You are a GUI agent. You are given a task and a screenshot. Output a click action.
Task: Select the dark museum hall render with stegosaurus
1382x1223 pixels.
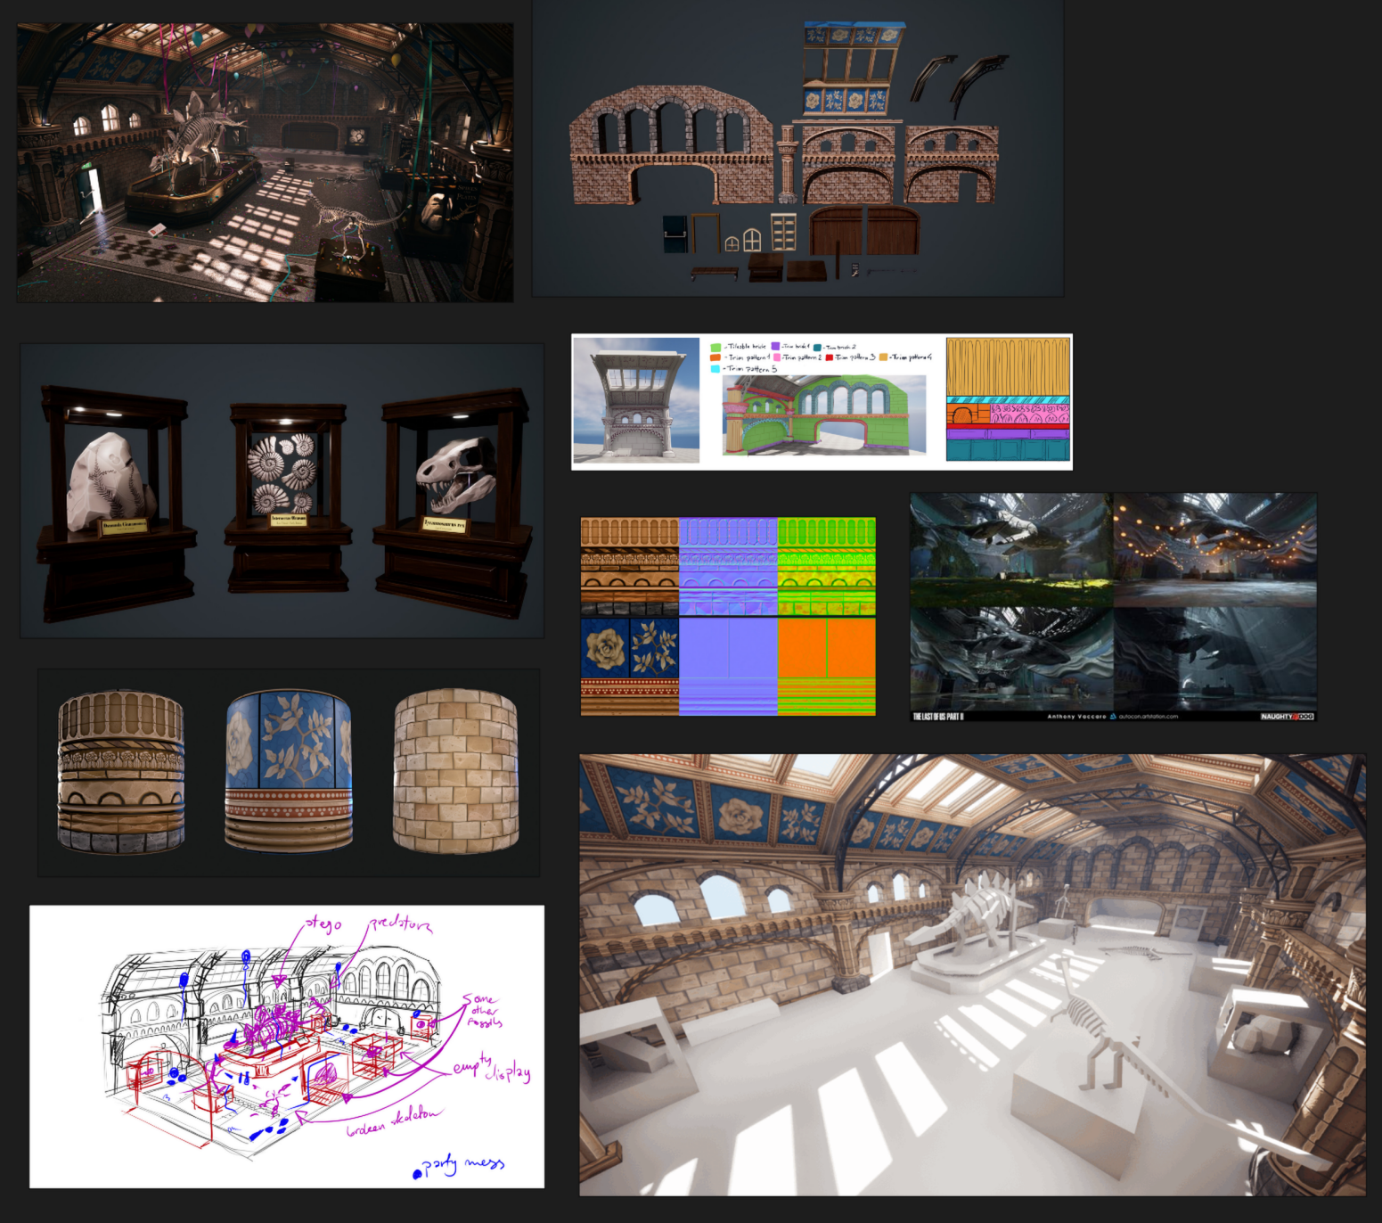[265, 162]
